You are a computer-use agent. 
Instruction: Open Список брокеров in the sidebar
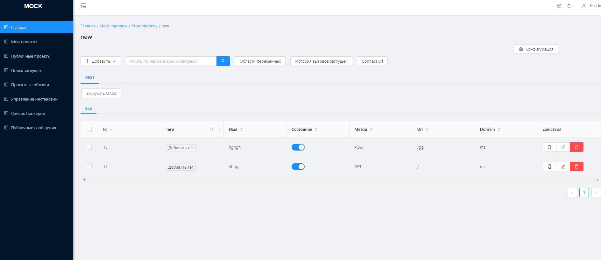[x=37, y=113]
